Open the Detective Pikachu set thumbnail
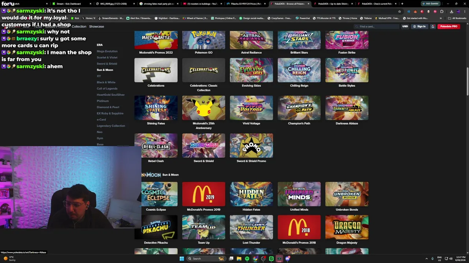 coord(156,227)
